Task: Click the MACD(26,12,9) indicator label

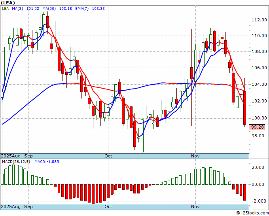Action: pyautogui.click(x=16, y=162)
